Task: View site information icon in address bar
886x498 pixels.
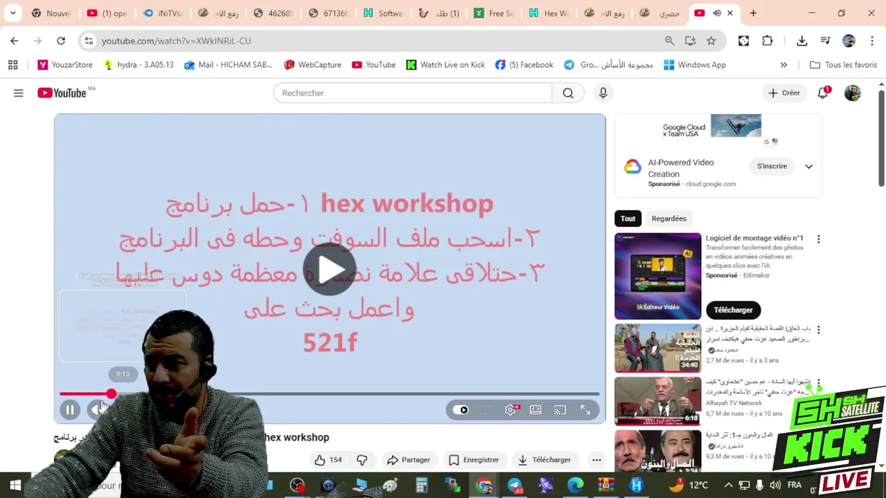Action: [89, 41]
